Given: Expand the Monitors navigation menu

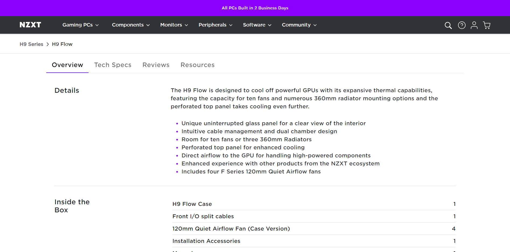Looking at the screenshot, I should pos(174,25).
